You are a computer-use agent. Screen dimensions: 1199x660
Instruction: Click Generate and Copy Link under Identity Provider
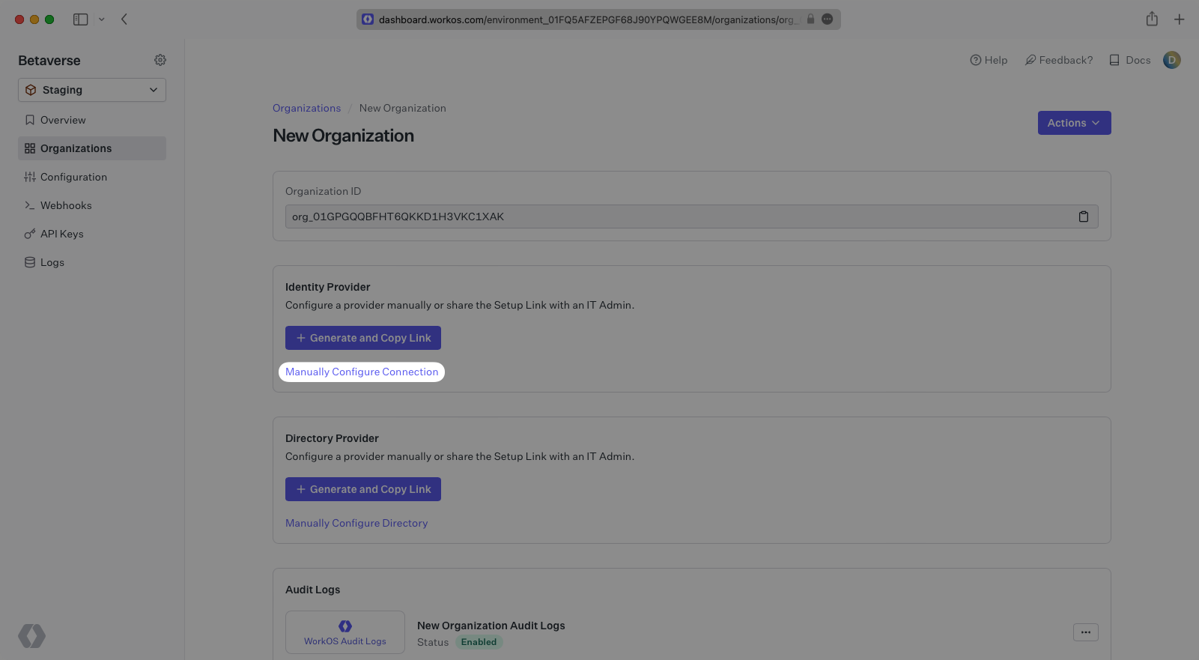tap(363, 338)
